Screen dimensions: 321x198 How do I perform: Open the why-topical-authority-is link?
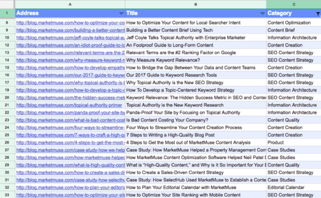71,83
